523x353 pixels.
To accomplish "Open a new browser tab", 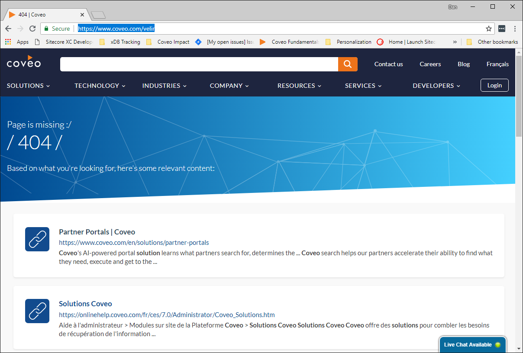I will [x=98, y=15].
